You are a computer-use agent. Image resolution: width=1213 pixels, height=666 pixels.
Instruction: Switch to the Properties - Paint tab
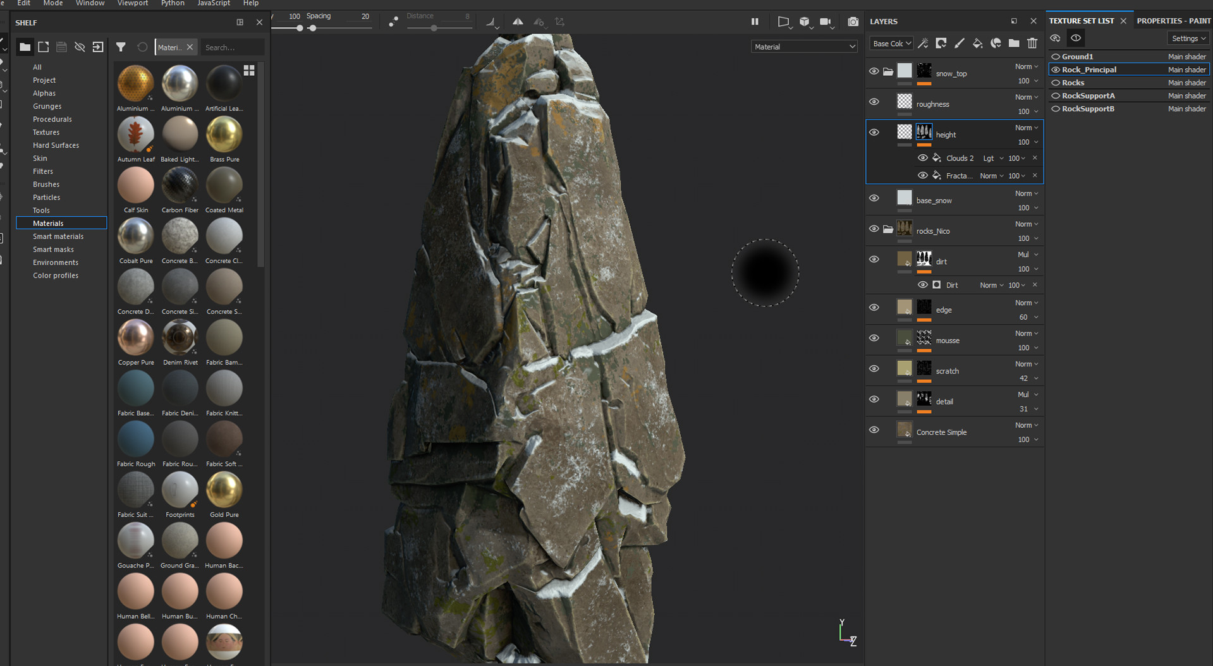(x=1173, y=21)
